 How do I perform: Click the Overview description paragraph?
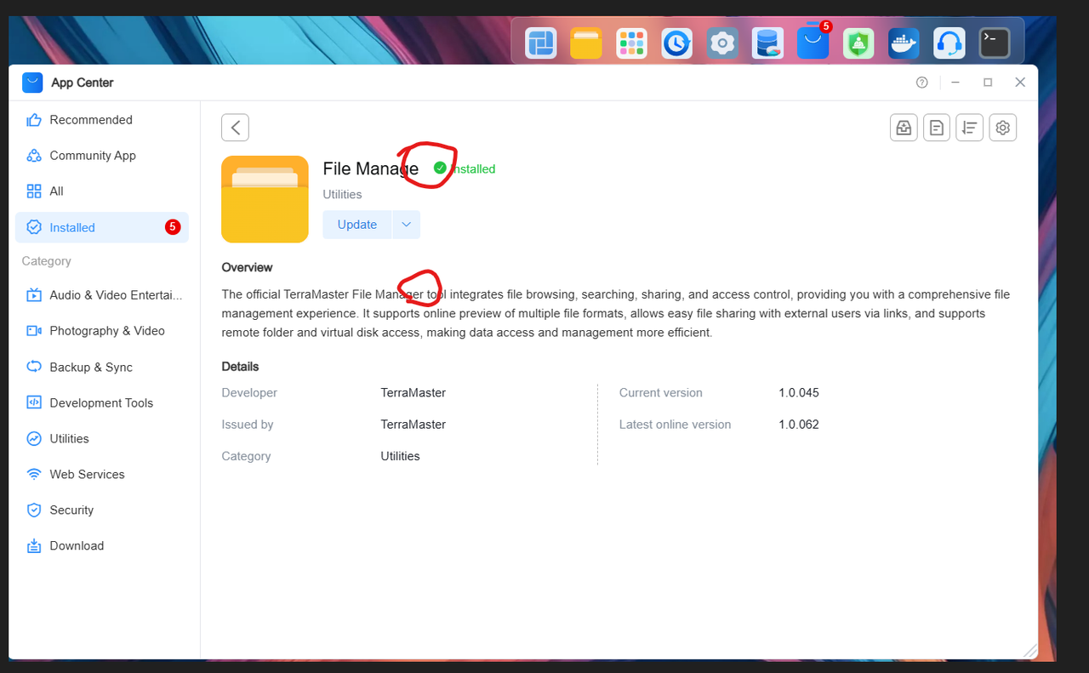(616, 313)
